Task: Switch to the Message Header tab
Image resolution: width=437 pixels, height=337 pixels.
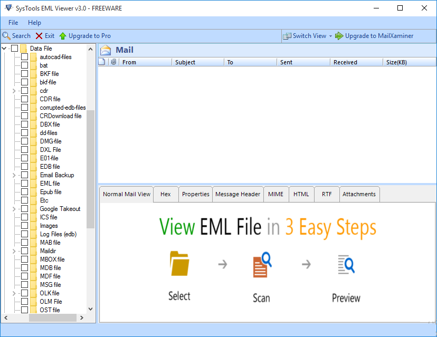Action: click(x=237, y=194)
